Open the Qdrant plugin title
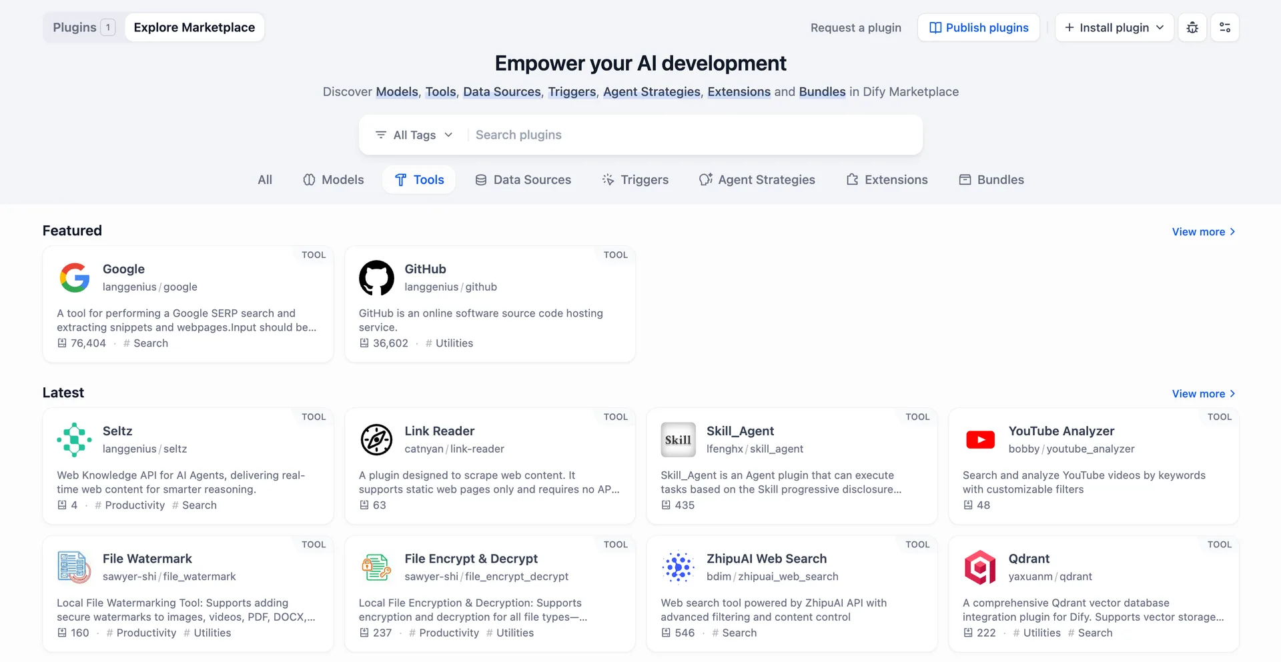 pos(1029,559)
